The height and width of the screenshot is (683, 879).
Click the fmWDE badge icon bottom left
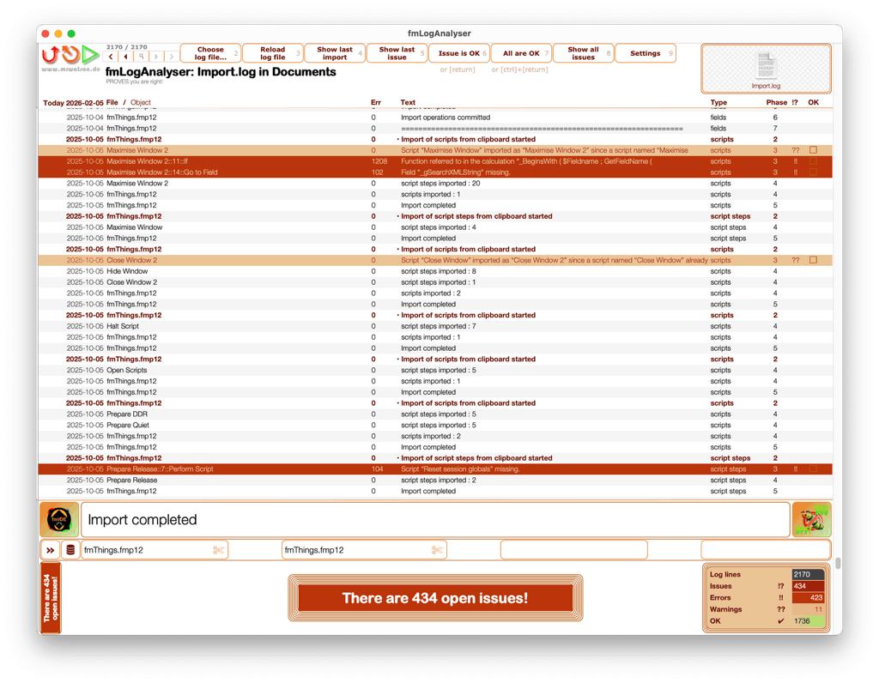click(58, 519)
